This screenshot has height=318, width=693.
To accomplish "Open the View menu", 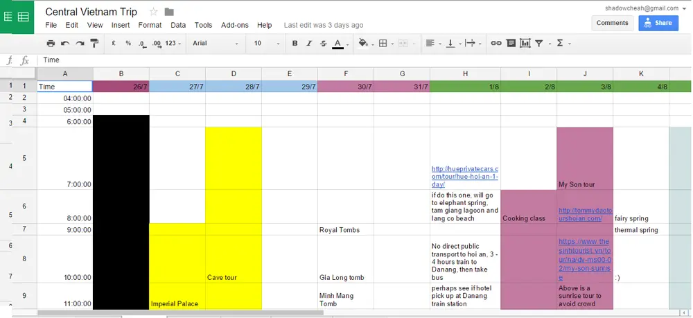I will click(x=95, y=25).
